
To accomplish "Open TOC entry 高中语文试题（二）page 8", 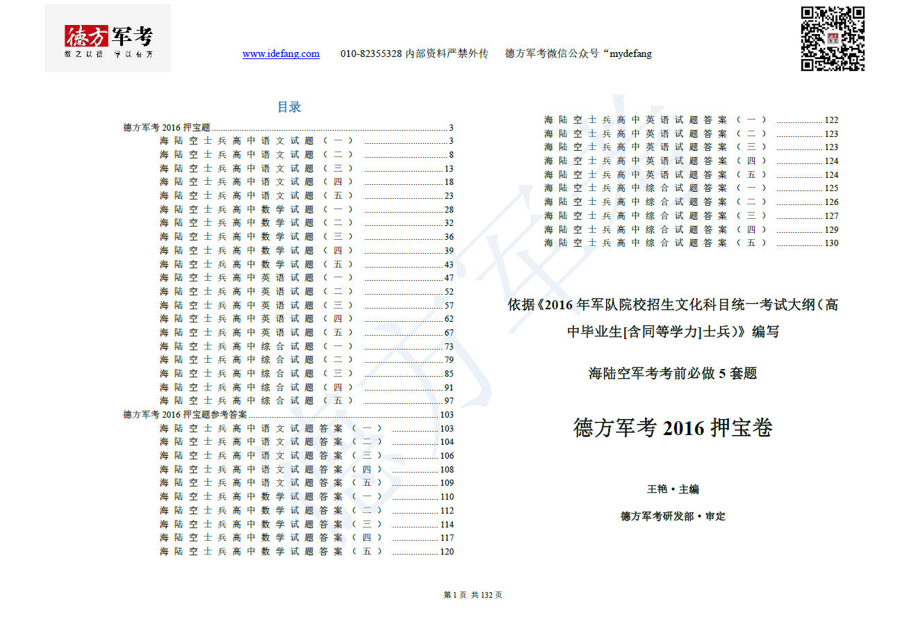I will pyautogui.click(x=306, y=155).
